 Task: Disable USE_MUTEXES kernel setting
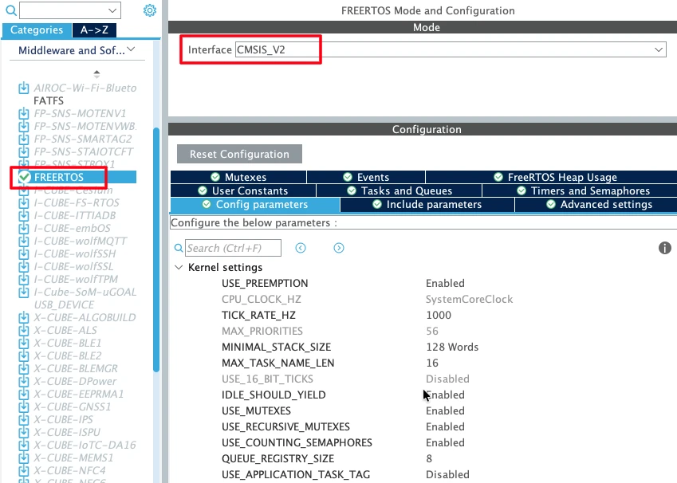pos(445,410)
